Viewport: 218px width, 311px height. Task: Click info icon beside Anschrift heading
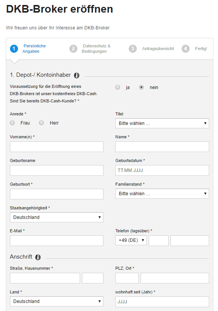pos(38,257)
